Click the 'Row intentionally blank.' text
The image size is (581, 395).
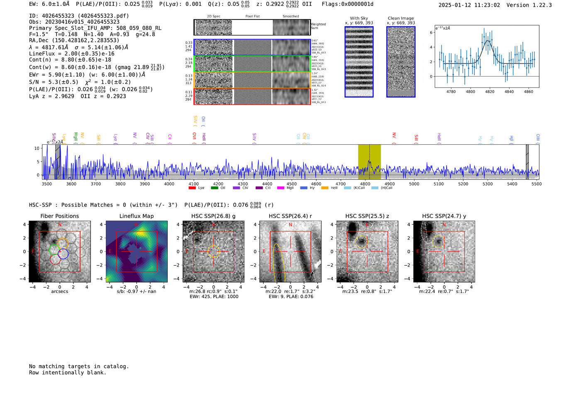pos(68,373)
